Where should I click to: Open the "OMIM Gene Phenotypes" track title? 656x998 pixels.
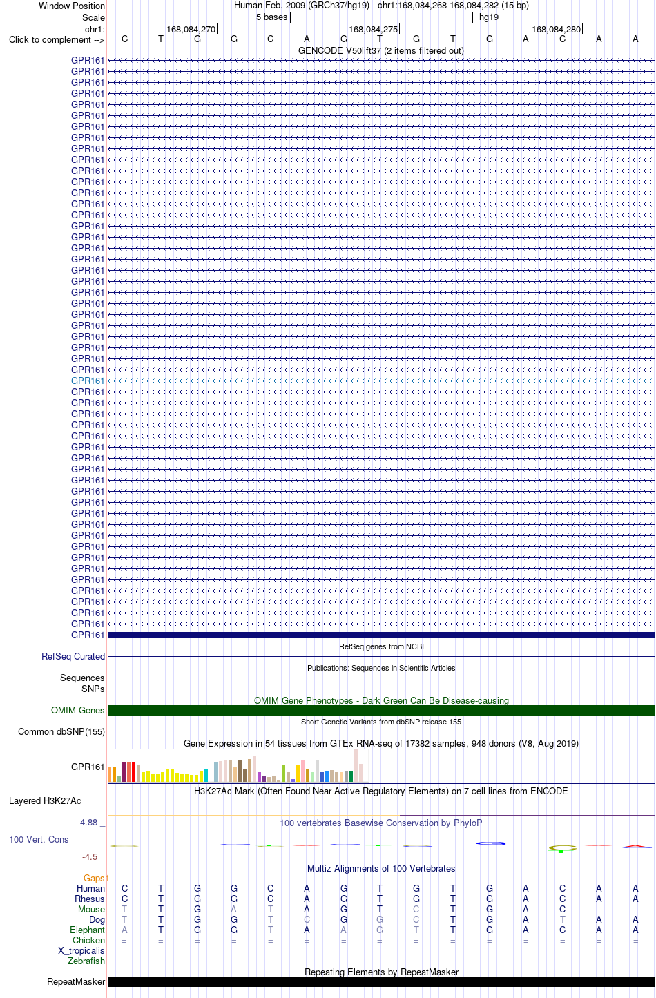(381, 700)
